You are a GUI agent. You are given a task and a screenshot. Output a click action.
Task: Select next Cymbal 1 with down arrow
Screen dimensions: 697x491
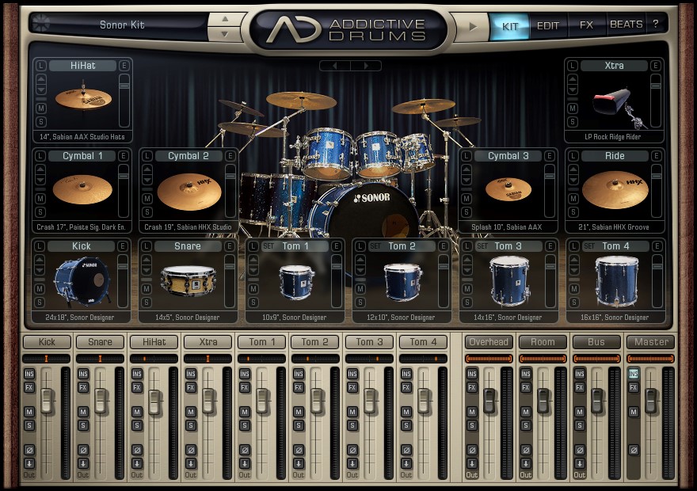click(x=40, y=181)
